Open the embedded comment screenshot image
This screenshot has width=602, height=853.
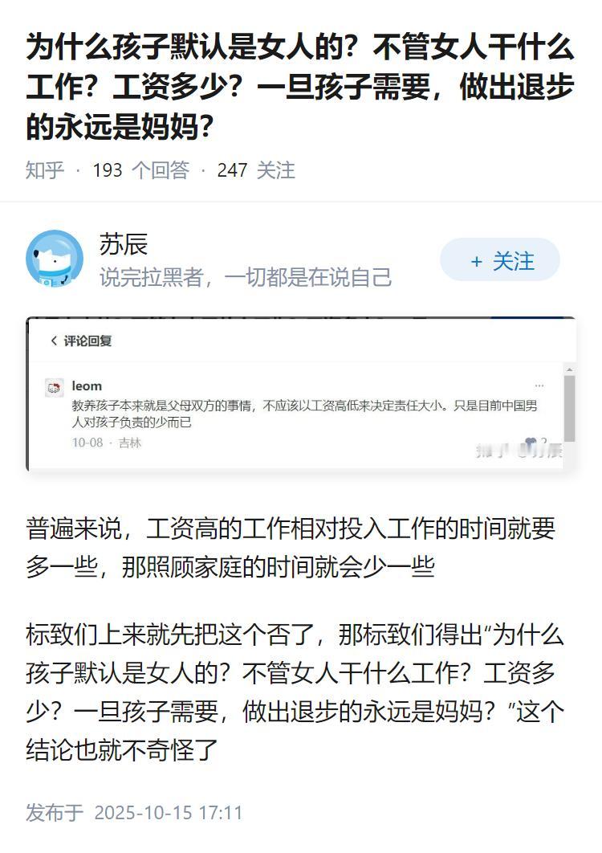tap(301, 394)
